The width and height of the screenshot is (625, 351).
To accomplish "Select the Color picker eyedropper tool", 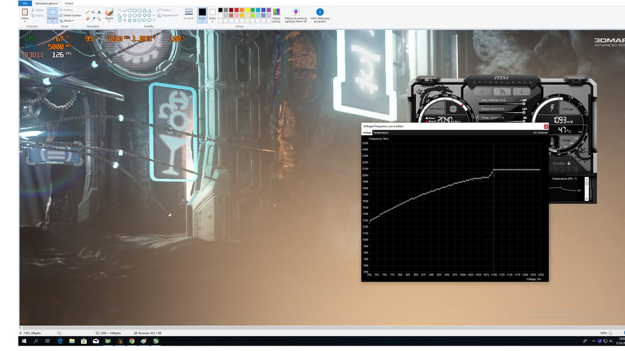I will [x=93, y=19].
